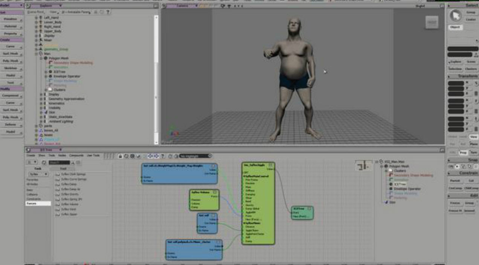Image resolution: width=479 pixels, height=265 pixels.
Task: Toggle a snap mode button in the Snap panel
Action: tap(457, 167)
